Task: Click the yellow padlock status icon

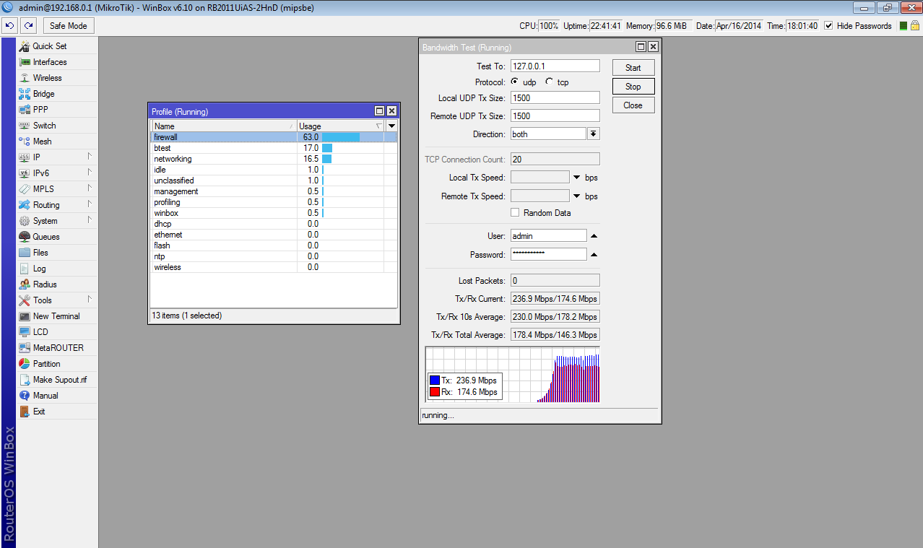Action: 914,26
